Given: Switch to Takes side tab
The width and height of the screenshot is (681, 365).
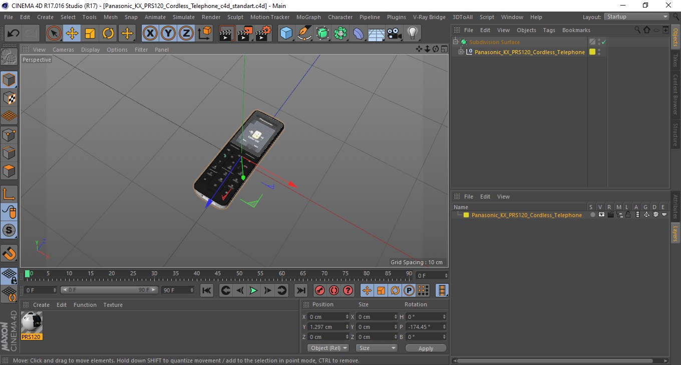Looking at the screenshot, I should click(x=675, y=60).
